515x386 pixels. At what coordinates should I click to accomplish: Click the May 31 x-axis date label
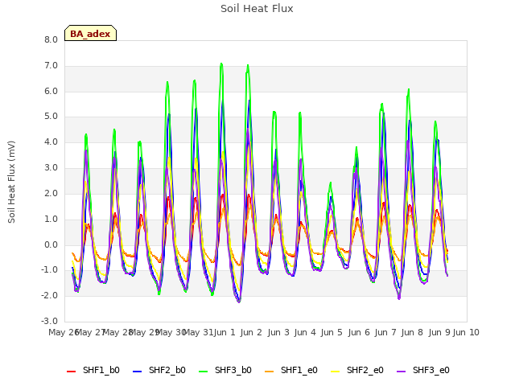click(198, 332)
